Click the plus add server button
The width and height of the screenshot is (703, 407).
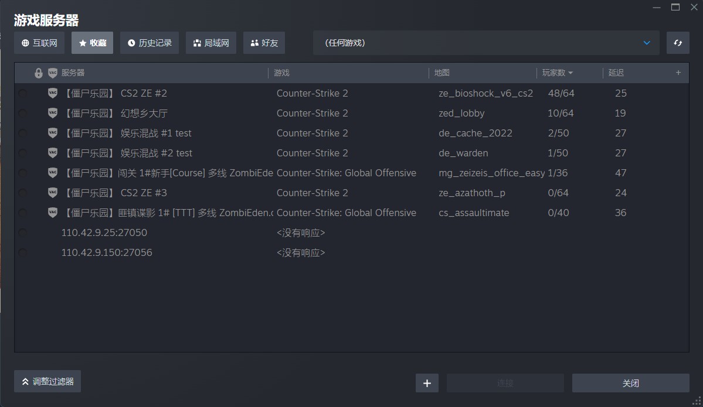tap(427, 383)
